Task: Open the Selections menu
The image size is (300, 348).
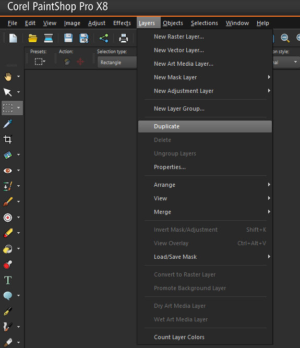Action: 205,23
